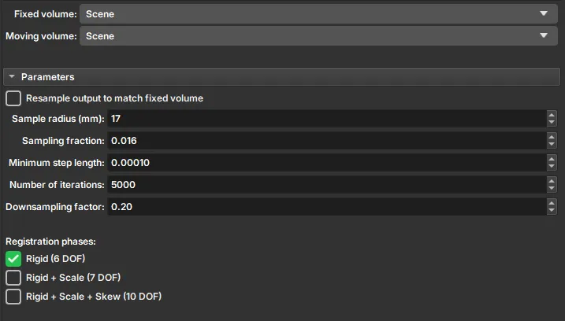This screenshot has height=321, width=565.
Task: Increase Sample radius with up arrow
Action: (552, 114)
